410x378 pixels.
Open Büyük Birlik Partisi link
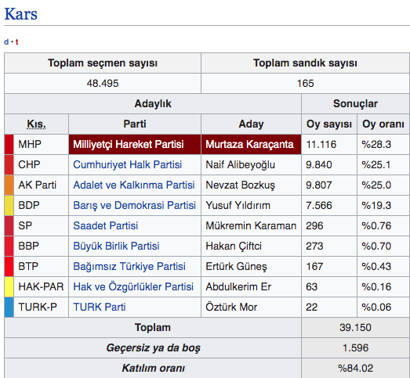click(116, 247)
